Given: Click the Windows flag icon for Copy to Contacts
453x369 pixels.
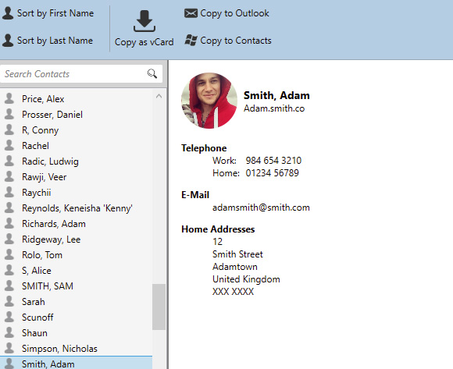Looking at the screenshot, I should (x=191, y=40).
